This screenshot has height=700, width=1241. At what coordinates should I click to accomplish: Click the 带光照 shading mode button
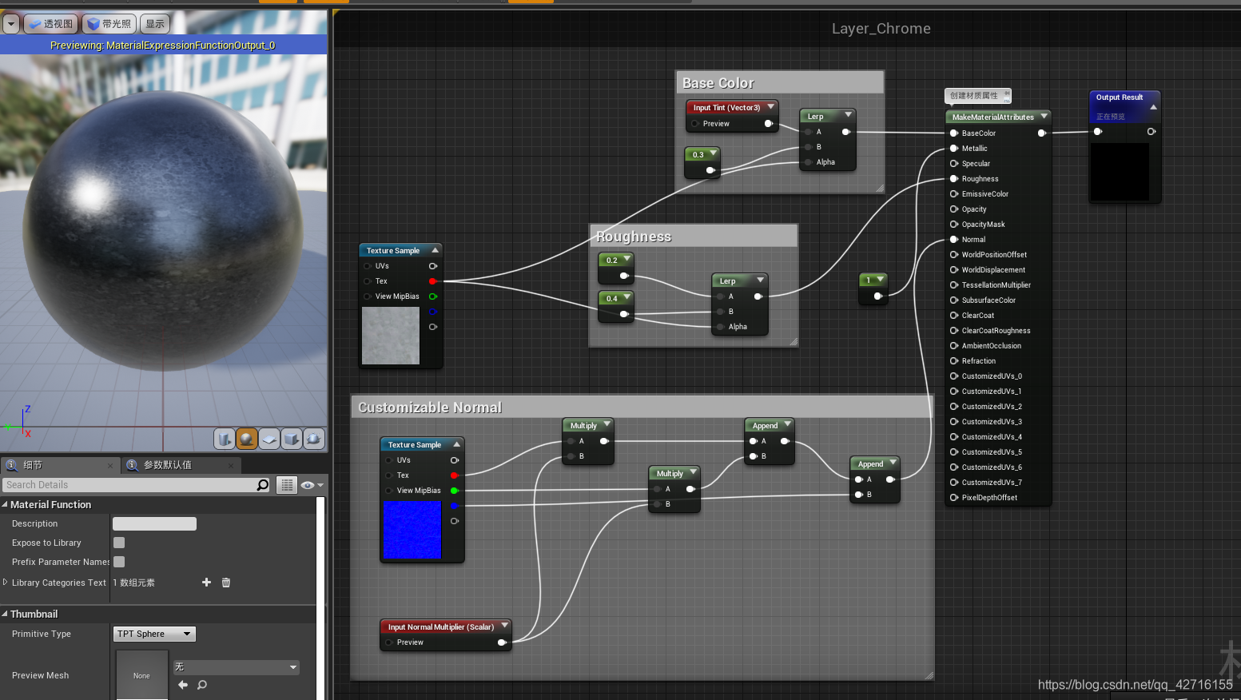[109, 23]
